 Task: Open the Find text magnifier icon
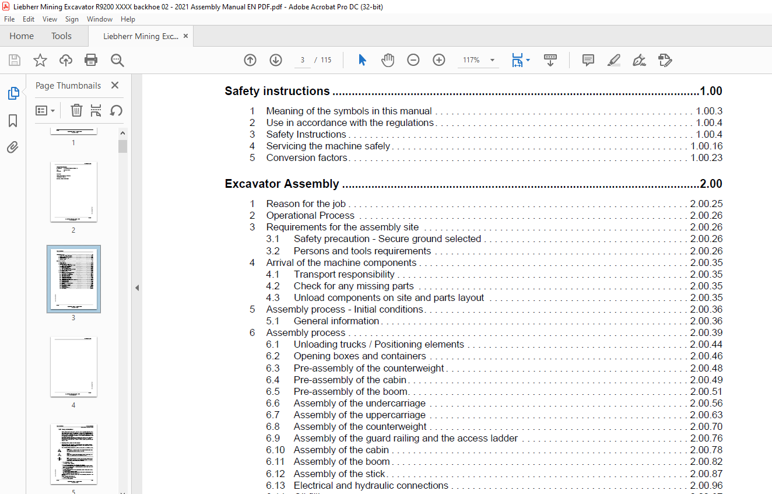click(117, 60)
